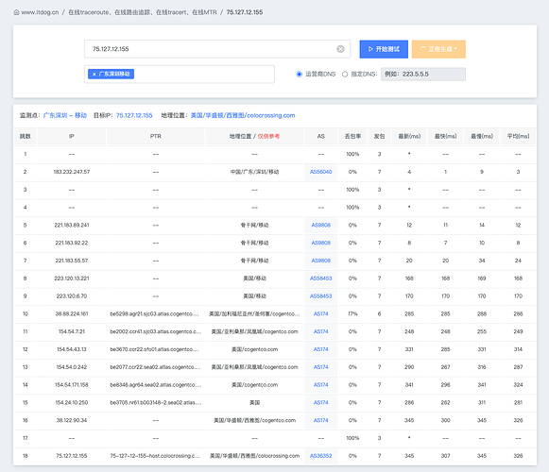
Task: Click the 发包 column header
Action: coord(379,137)
